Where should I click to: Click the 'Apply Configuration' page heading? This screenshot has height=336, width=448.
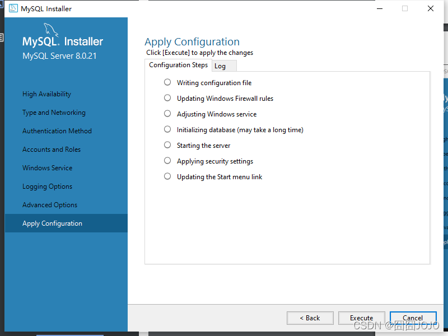click(192, 42)
